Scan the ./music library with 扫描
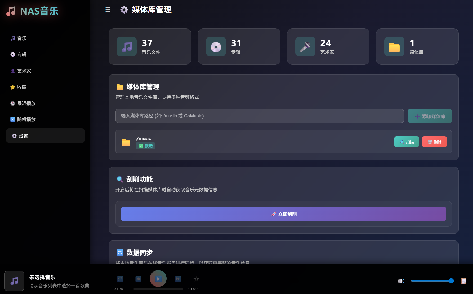 pos(407,142)
